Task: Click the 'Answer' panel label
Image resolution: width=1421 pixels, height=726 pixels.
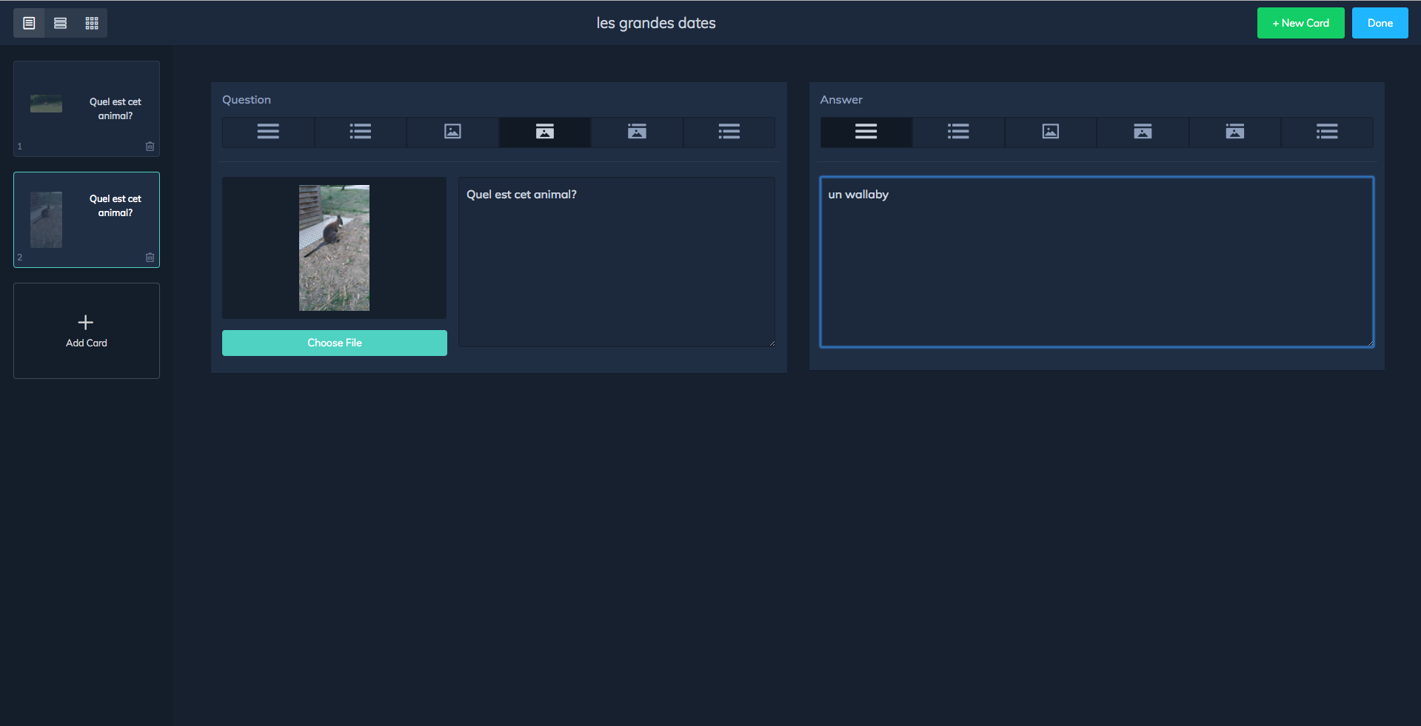Action: 841,100
